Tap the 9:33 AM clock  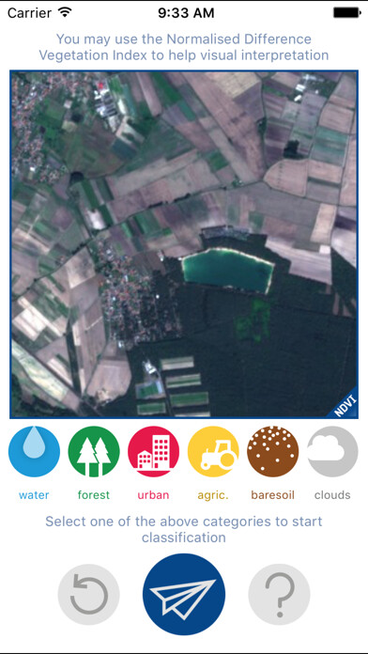[x=186, y=13]
